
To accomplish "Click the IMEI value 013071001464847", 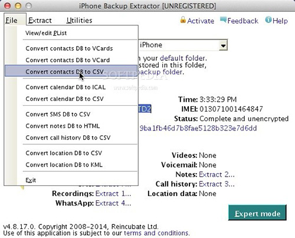I will [231, 109].
